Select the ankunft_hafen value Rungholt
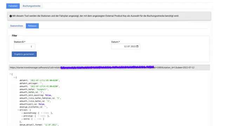The height and width of the screenshot is (126, 235). coord(42,89)
